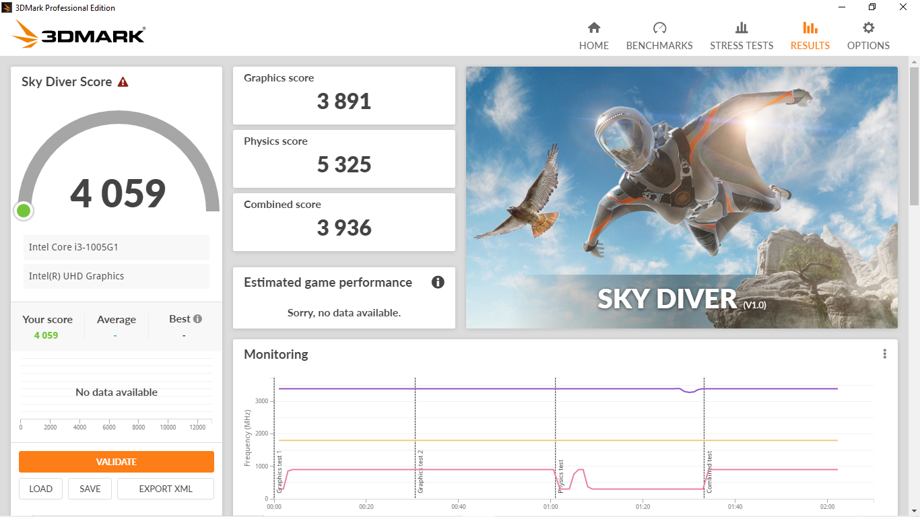Click the vertical scrollbar thumb
Viewport: 920px width, 517px height.
914,136
